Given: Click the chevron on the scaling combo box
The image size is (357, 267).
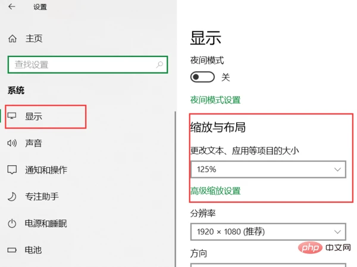Looking at the screenshot, I should point(337,169).
